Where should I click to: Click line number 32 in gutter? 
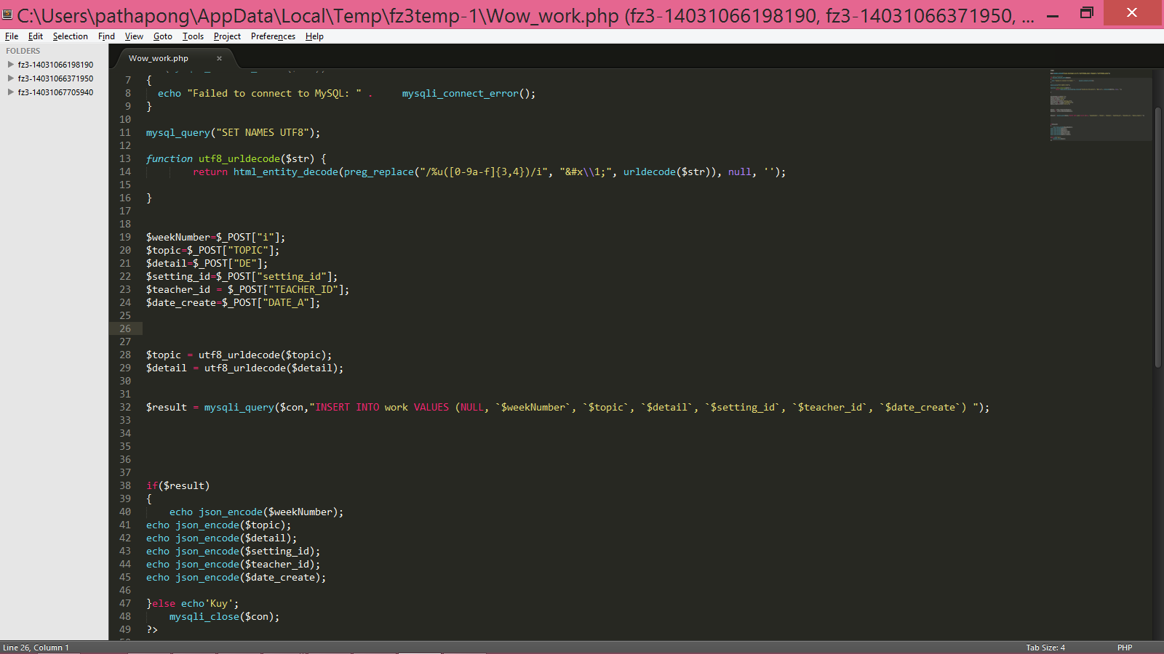[125, 407]
